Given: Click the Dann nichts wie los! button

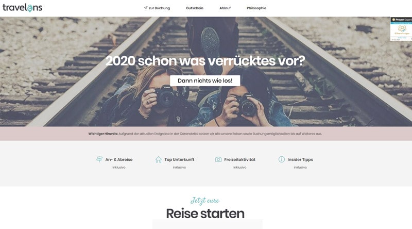Looking at the screenshot, I should [x=205, y=80].
